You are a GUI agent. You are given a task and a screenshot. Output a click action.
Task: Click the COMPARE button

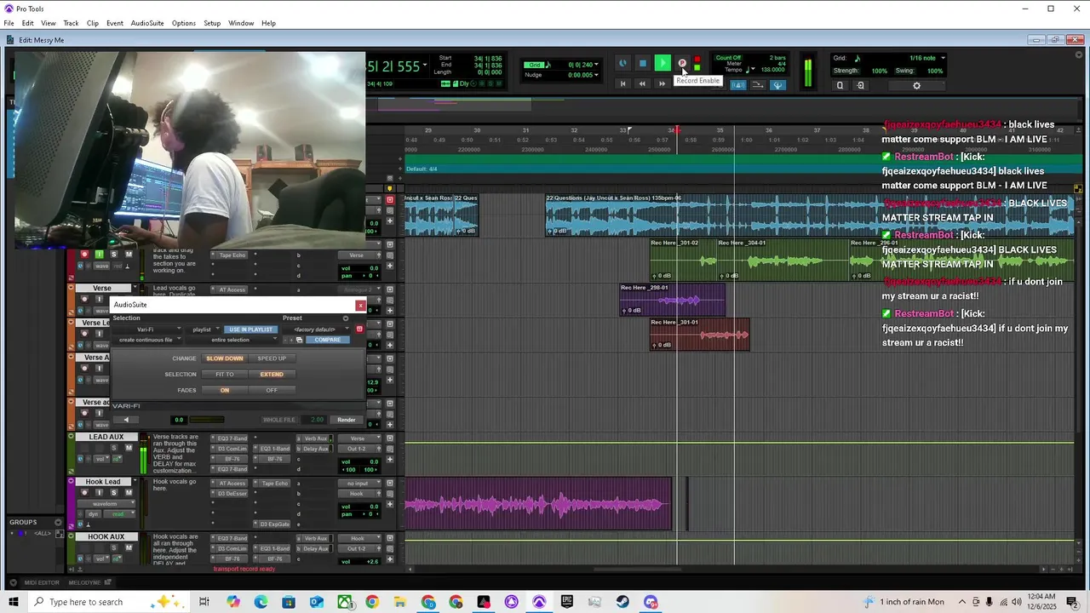coord(327,340)
